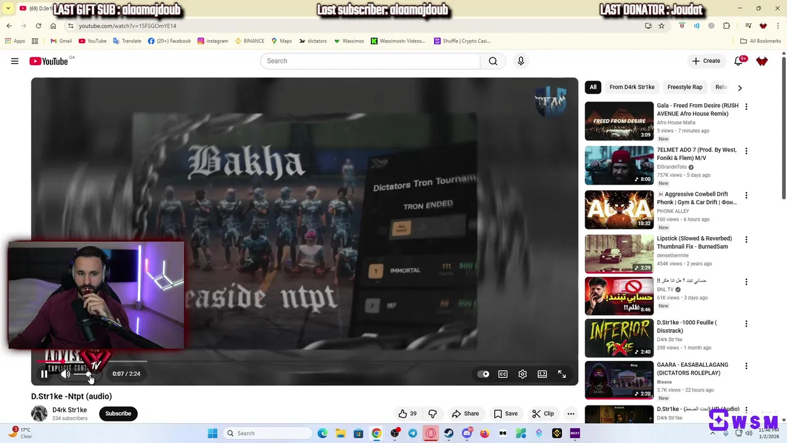
Task: Click the YouTube search input field
Action: click(370, 61)
